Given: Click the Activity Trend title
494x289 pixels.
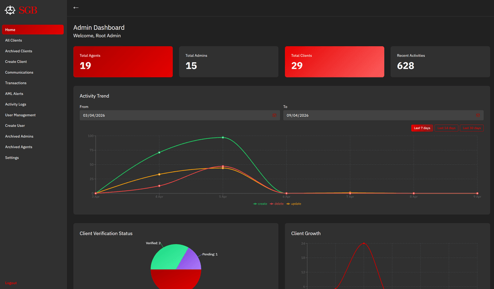Looking at the screenshot, I should [95, 96].
